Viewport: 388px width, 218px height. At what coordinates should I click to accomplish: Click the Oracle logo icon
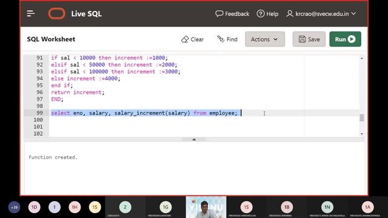pyautogui.click(x=57, y=13)
